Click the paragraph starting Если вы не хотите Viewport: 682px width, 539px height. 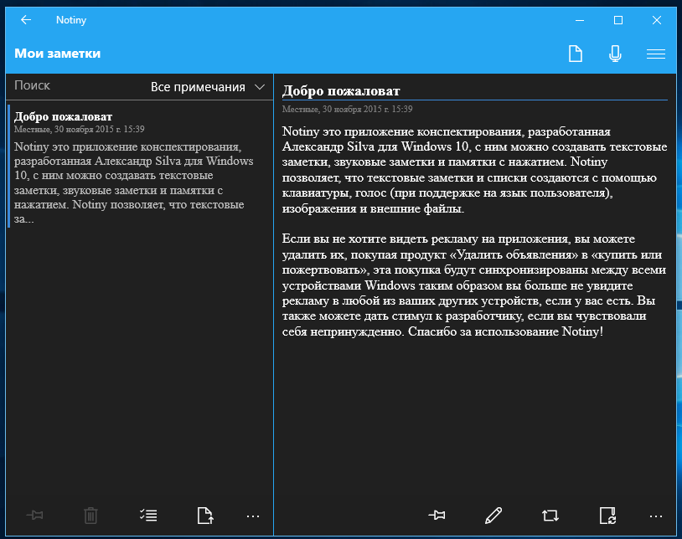click(474, 285)
